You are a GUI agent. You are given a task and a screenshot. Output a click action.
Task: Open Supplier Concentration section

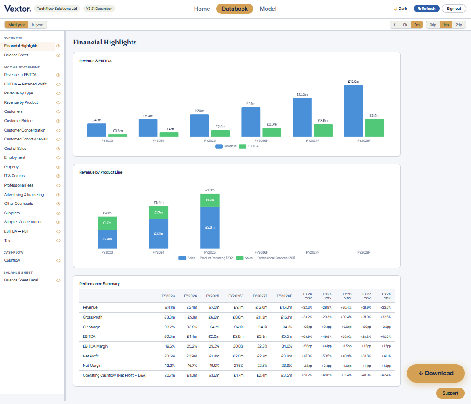(23, 222)
